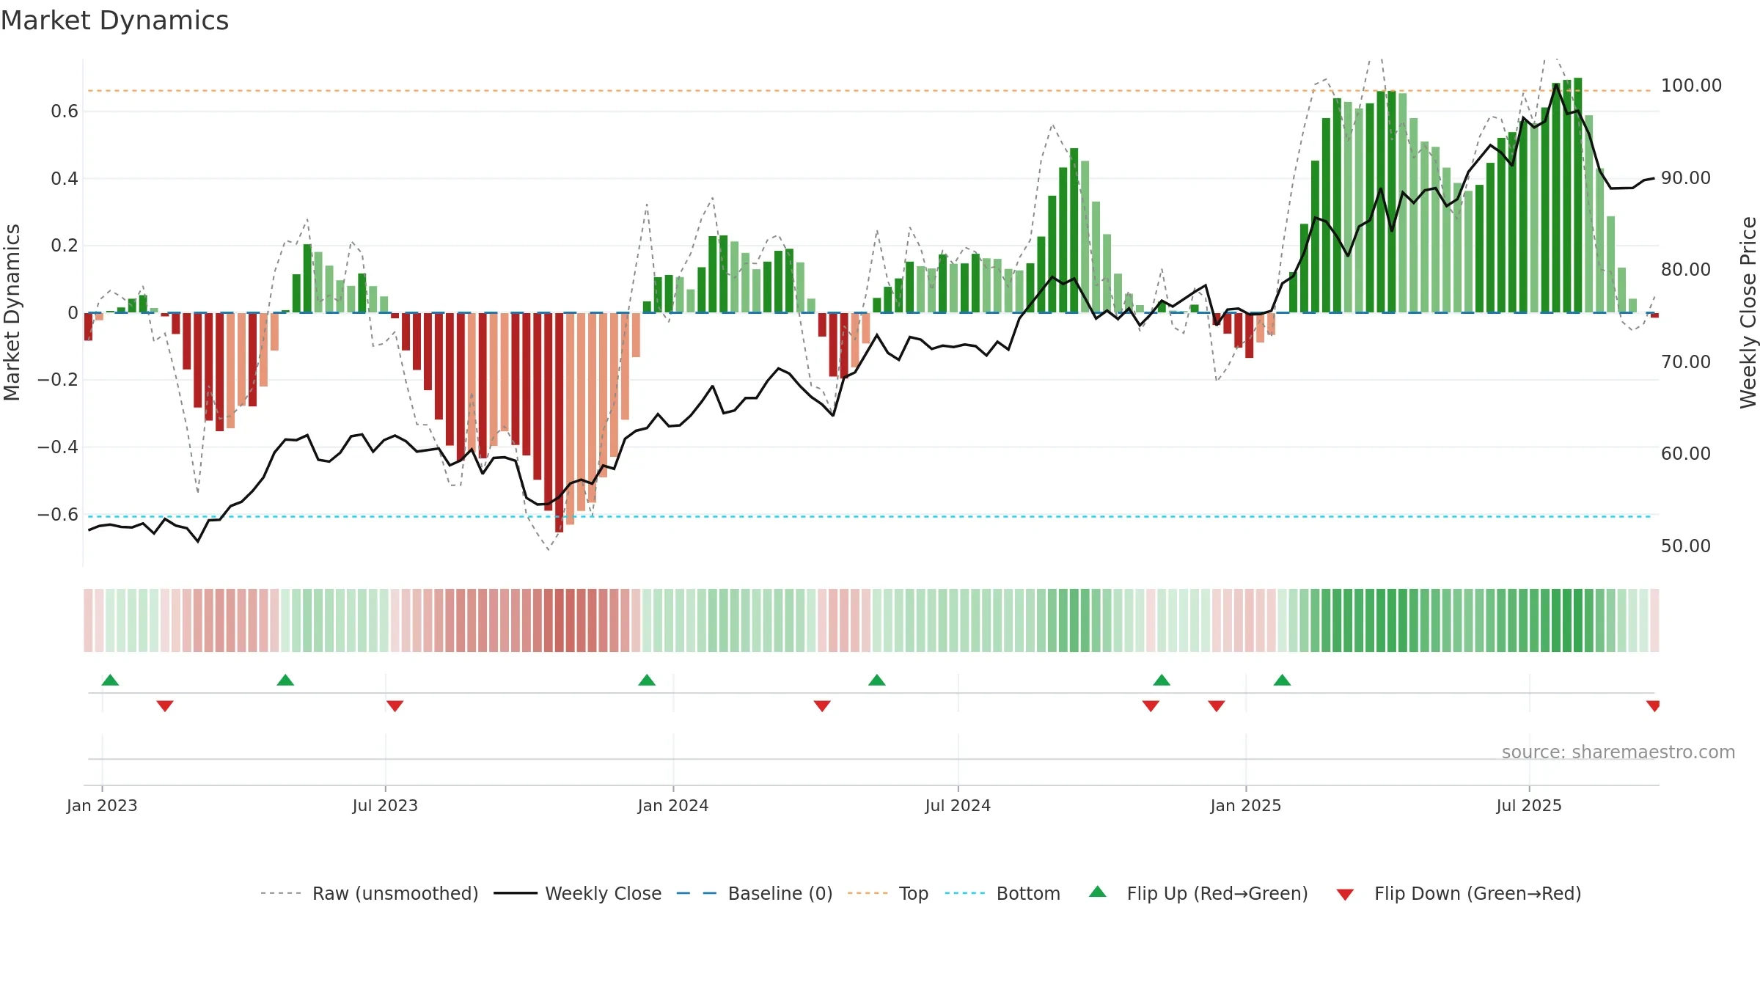Screen dimensions: 1760x990
Task: Click the red Flip Down legend triangle icon
Action: coord(1345,895)
